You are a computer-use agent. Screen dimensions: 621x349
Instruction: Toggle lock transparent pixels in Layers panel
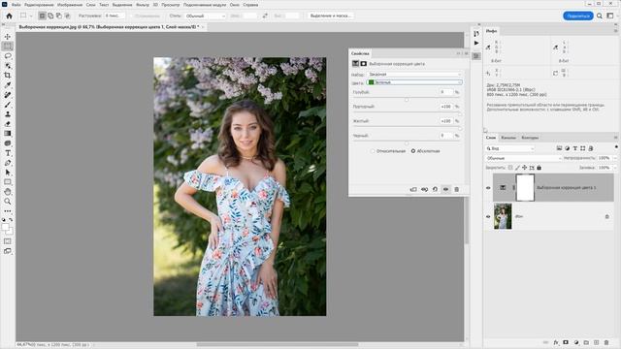point(510,168)
